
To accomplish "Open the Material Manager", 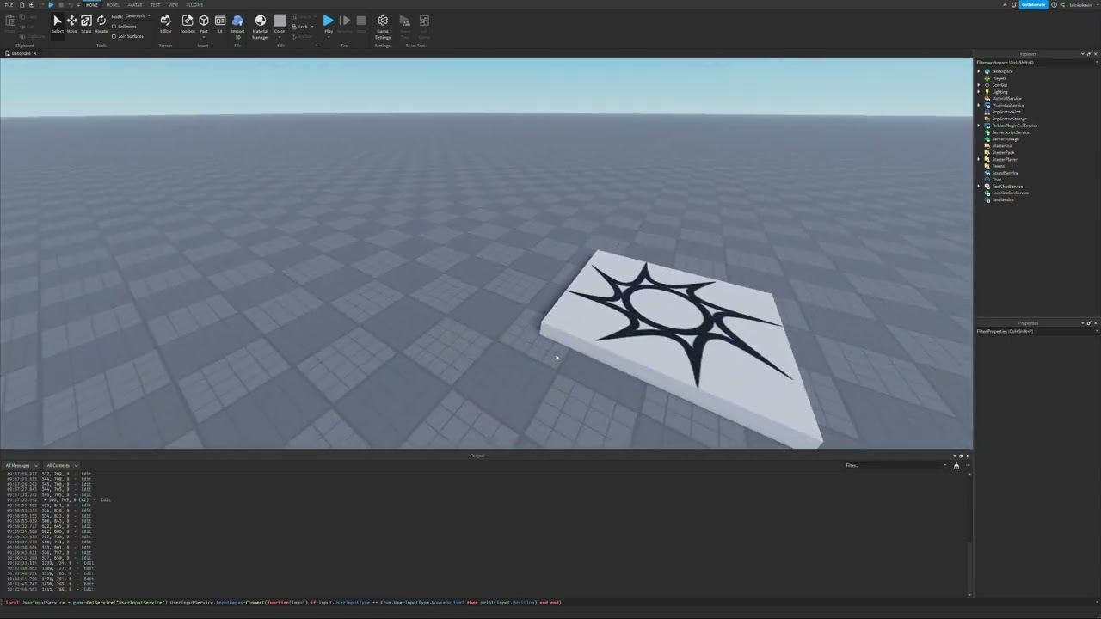I will click(x=260, y=25).
